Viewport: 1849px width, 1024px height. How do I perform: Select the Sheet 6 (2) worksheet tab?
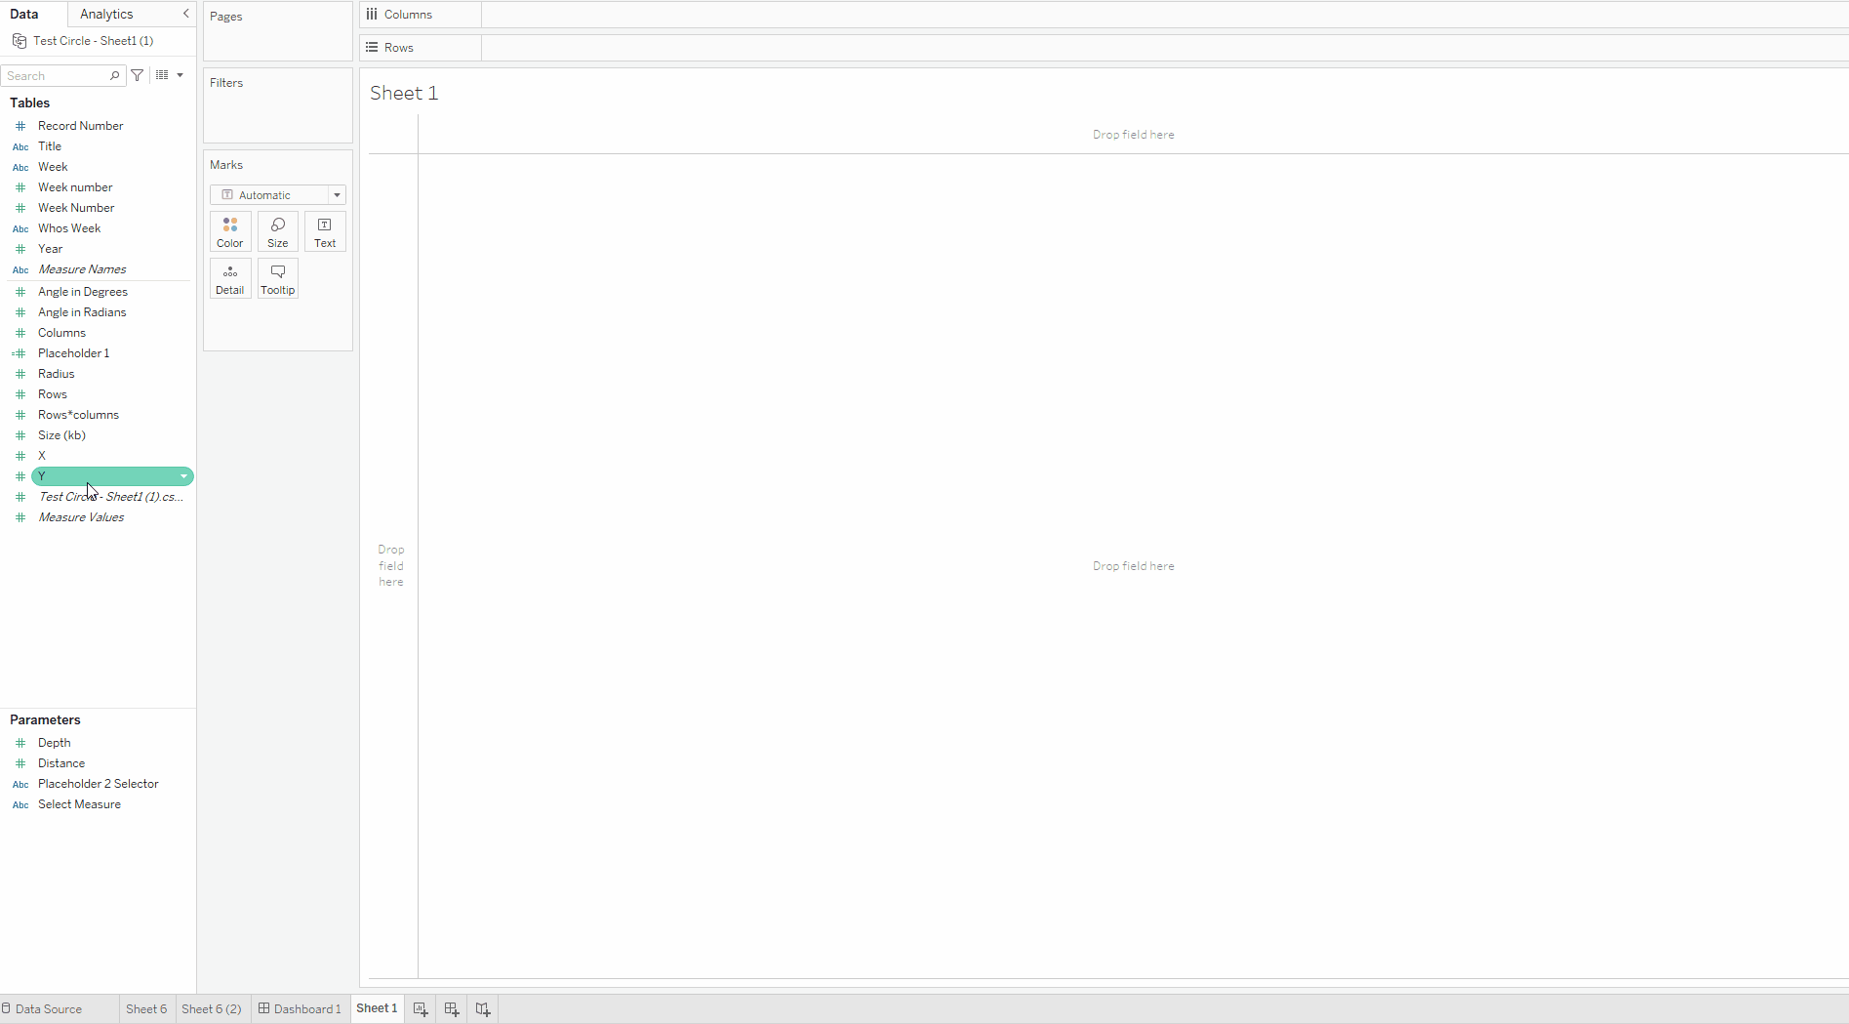212,1008
